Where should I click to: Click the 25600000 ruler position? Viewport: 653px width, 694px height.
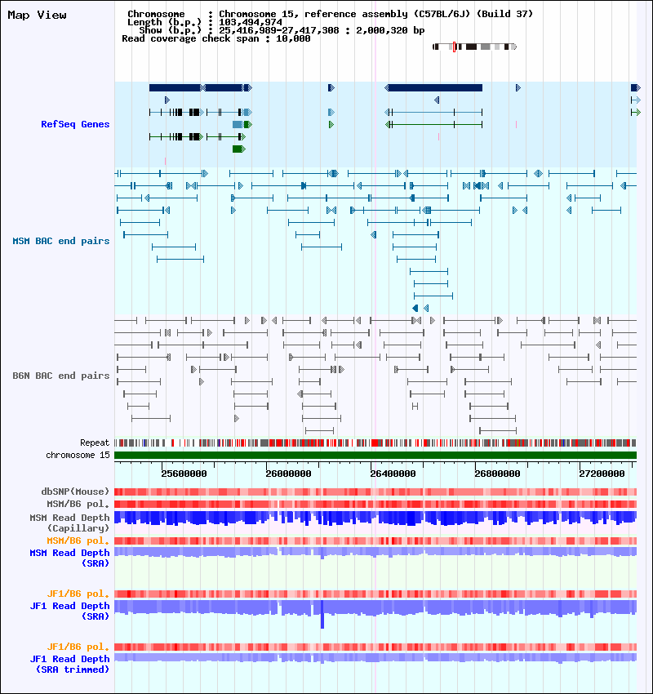pyautogui.click(x=184, y=474)
